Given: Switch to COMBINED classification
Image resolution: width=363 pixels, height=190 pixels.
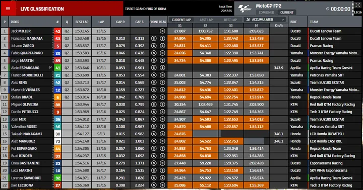Looking at the screenshot, I should pyautogui.click(x=266, y=13).
